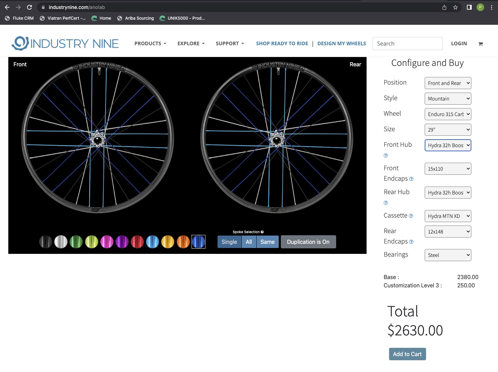Click the Industry Nine logo
Viewport: 498px width, 372px height.
click(x=65, y=44)
